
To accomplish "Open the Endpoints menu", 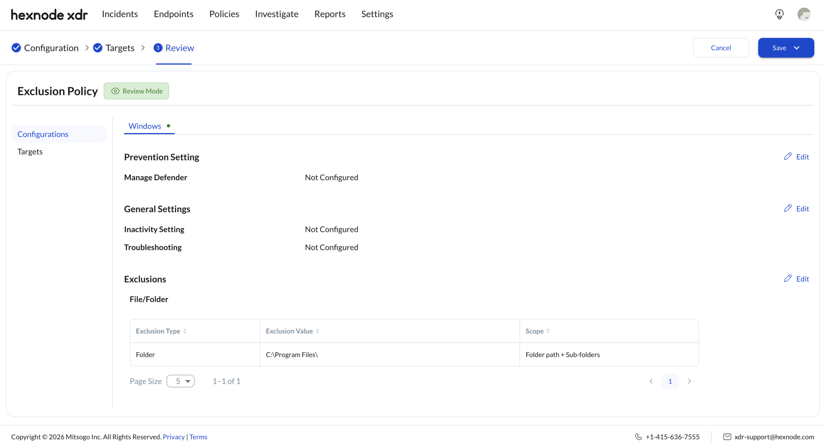I will point(173,14).
